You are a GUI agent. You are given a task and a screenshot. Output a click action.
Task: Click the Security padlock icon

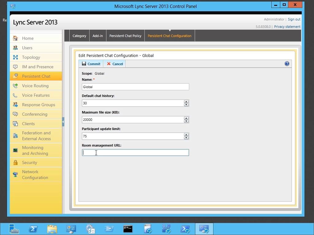[15, 162]
